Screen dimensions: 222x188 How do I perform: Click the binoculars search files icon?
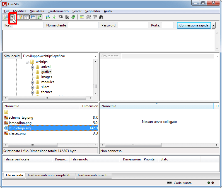[101, 17]
